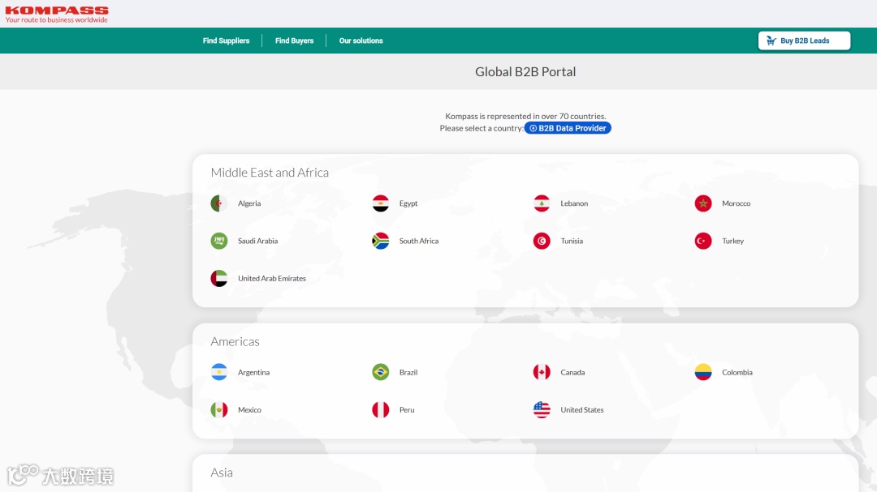Click the Colombia flag icon
Viewport: 877px width, 492px height.
(703, 372)
